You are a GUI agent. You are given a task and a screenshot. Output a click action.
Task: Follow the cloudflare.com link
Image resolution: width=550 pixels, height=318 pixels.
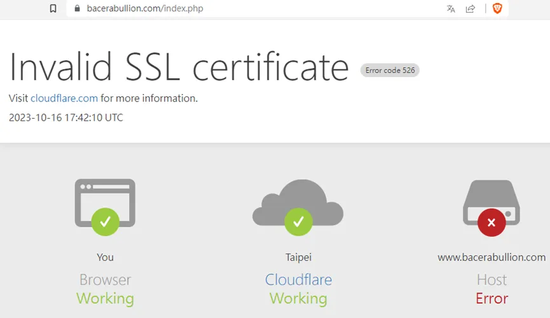[x=64, y=98]
